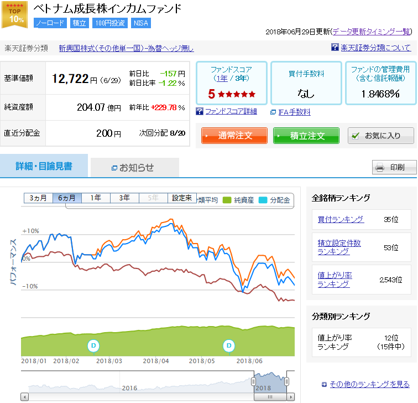Open 楽天証券分類について link

tap(376, 48)
